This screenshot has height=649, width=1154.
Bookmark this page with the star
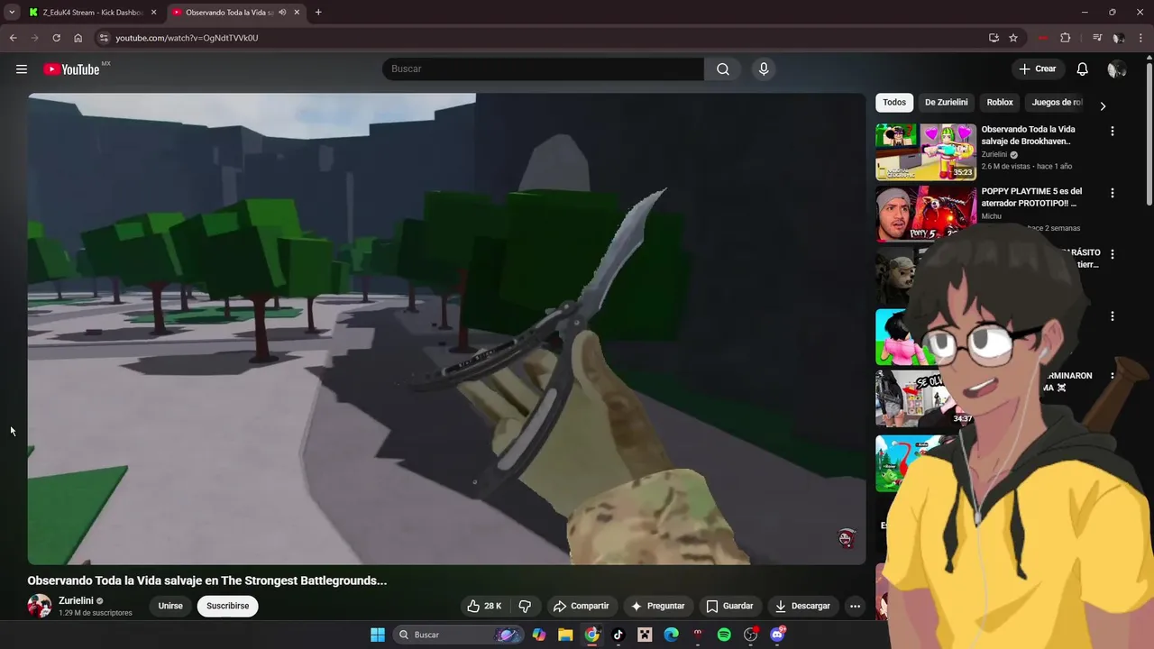point(1013,38)
